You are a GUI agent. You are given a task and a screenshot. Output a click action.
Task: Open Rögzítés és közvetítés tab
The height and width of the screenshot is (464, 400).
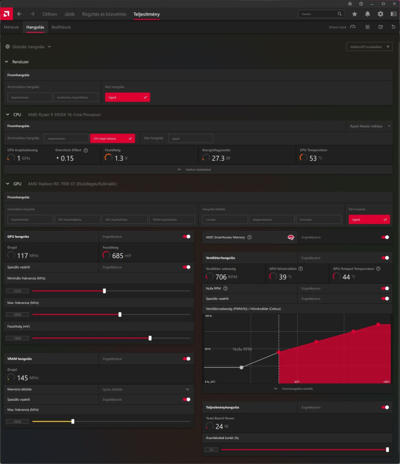tap(104, 14)
